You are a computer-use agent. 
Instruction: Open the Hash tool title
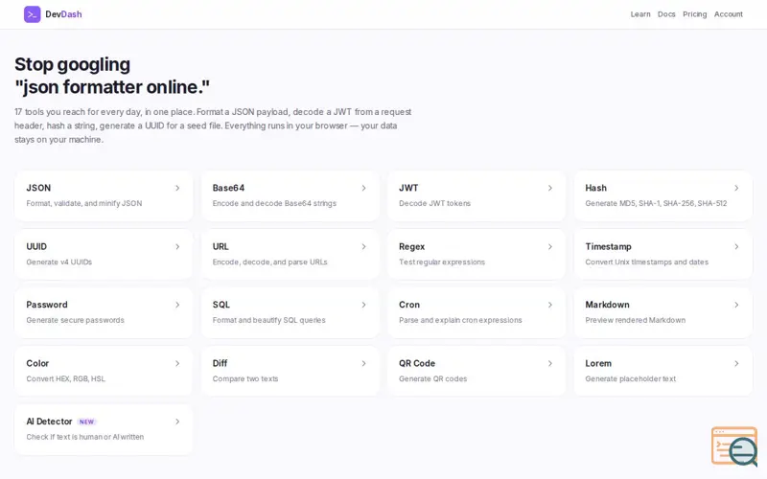595,188
